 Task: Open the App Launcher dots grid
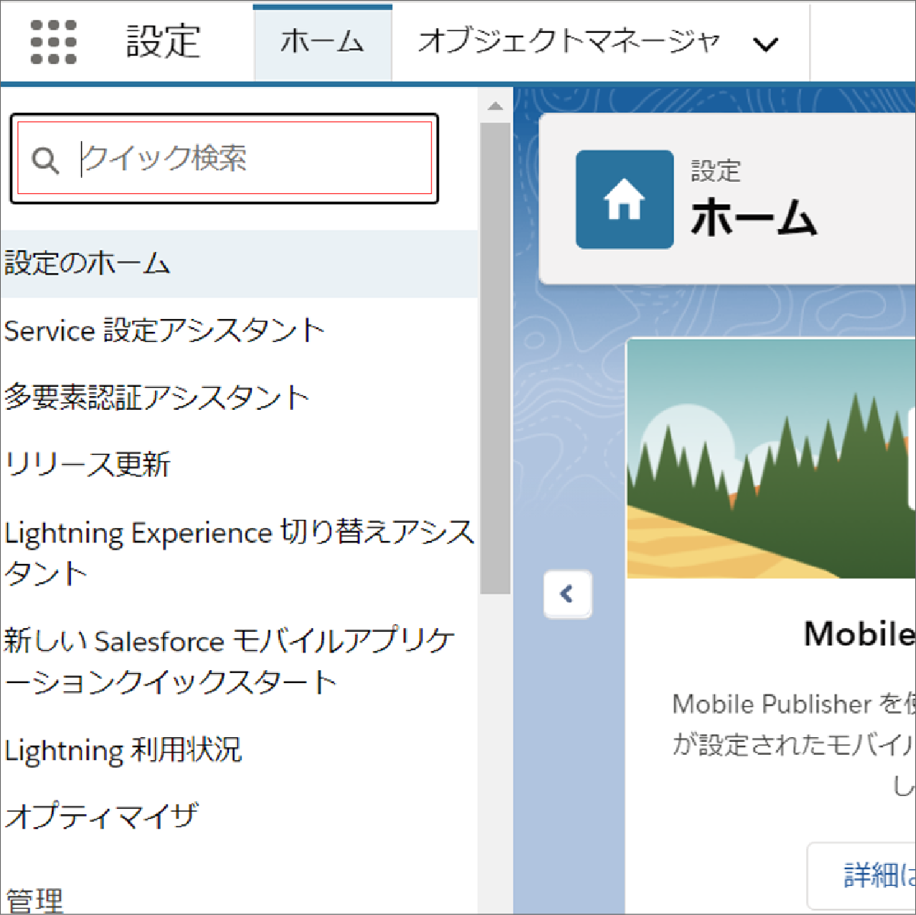[x=53, y=41]
